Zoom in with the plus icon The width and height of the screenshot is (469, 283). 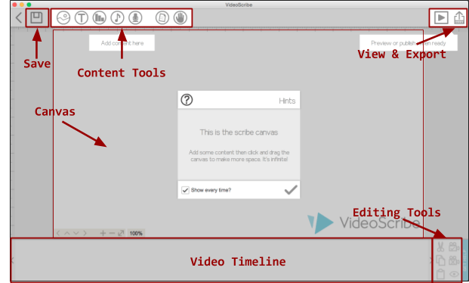click(103, 233)
